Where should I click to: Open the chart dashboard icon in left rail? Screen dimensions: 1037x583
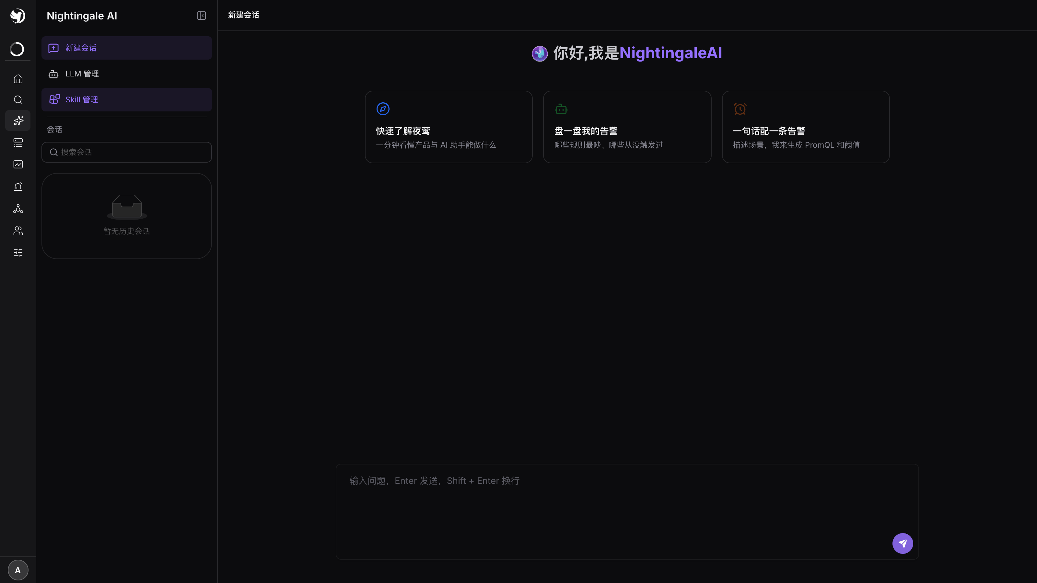tap(18, 164)
